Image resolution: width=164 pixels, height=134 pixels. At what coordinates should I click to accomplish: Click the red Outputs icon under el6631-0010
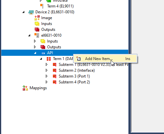click(43, 47)
